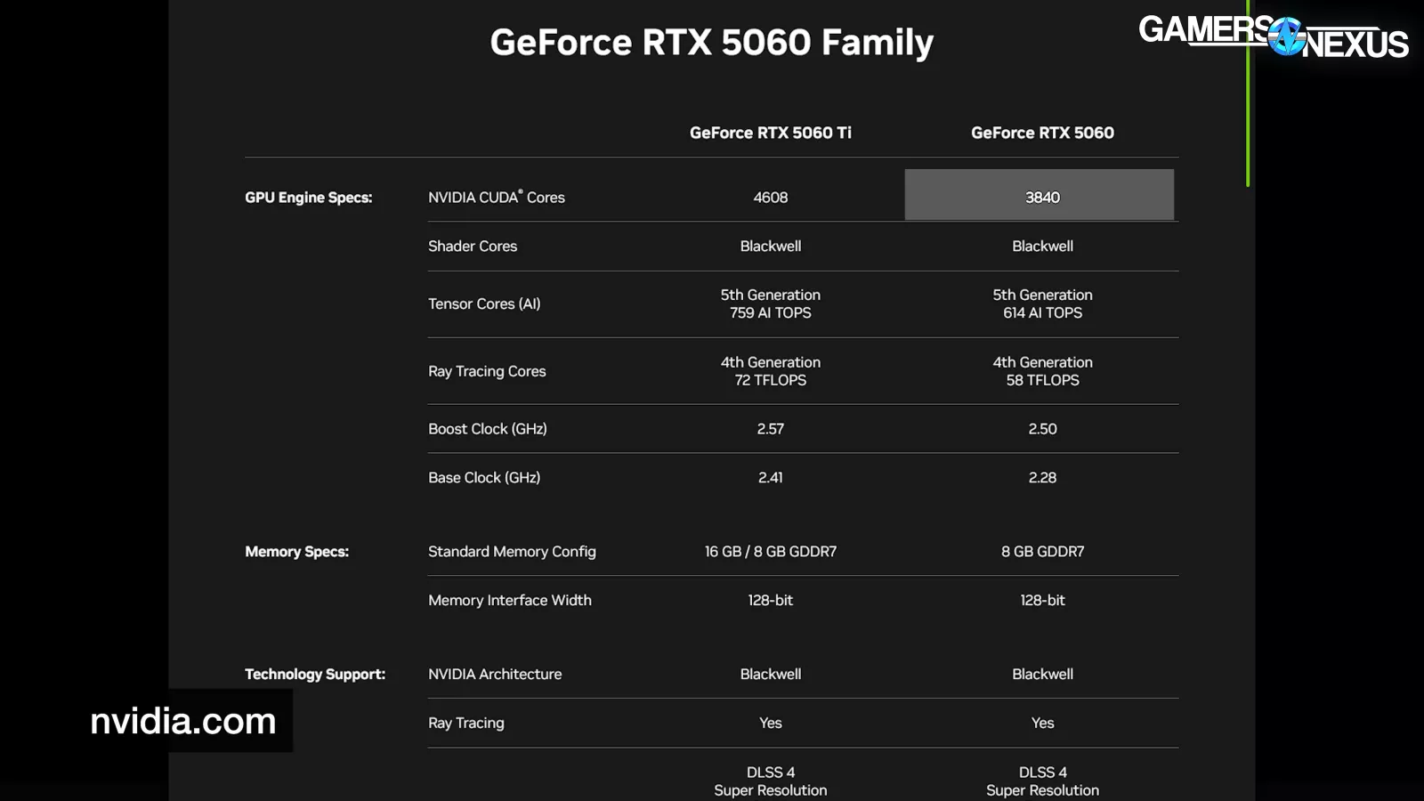Click the Memory Interface Width row label
This screenshot has width=1424, height=801.
[x=509, y=601]
